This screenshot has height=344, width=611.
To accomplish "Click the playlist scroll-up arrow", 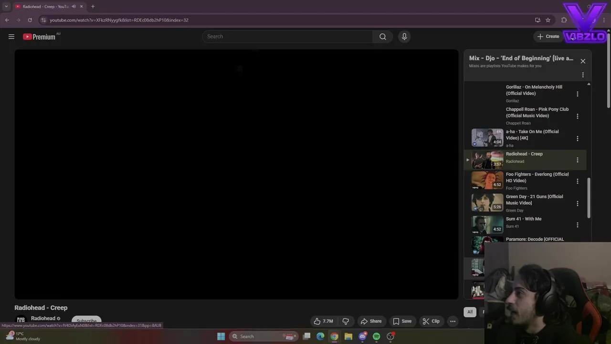I will point(589,84).
